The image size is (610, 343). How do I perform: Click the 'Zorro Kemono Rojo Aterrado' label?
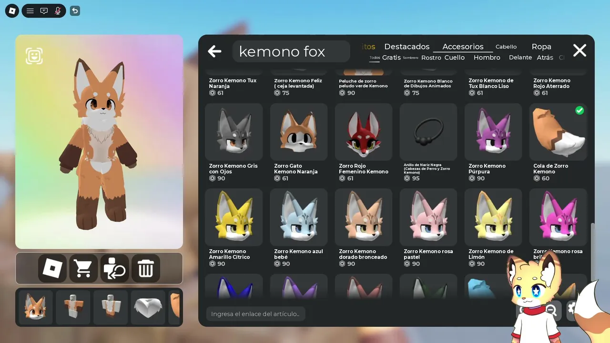[552, 83]
